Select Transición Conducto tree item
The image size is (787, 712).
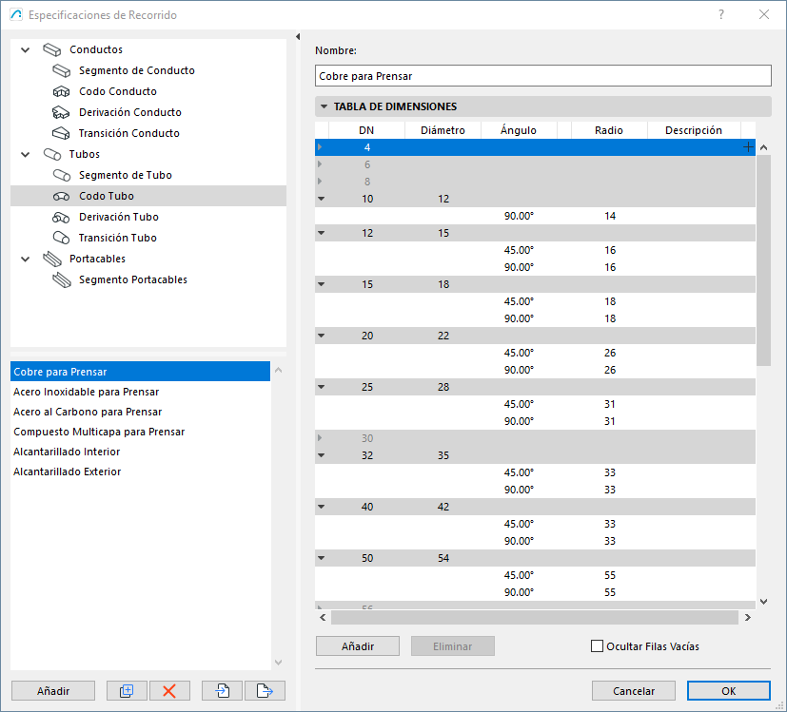128,133
